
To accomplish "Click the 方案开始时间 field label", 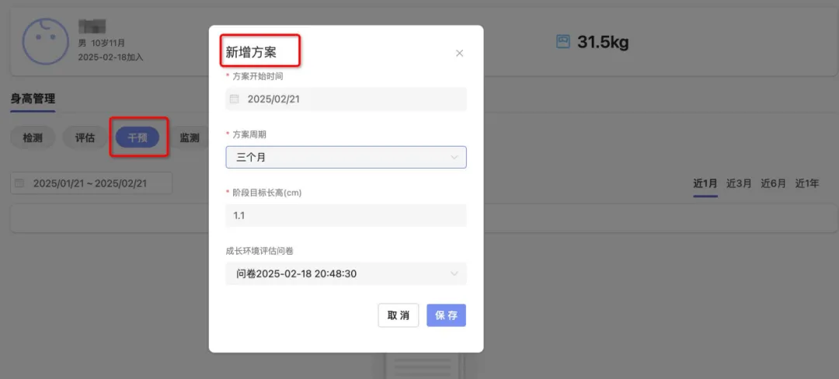I will (x=258, y=76).
